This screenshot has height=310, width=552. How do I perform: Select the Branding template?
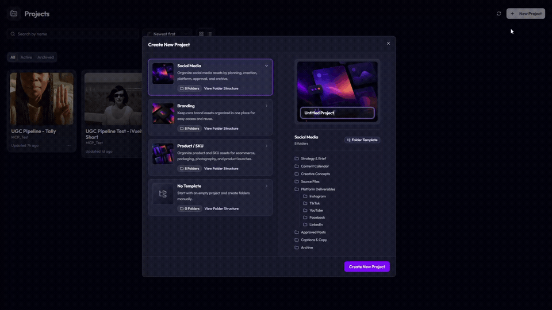(x=210, y=117)
